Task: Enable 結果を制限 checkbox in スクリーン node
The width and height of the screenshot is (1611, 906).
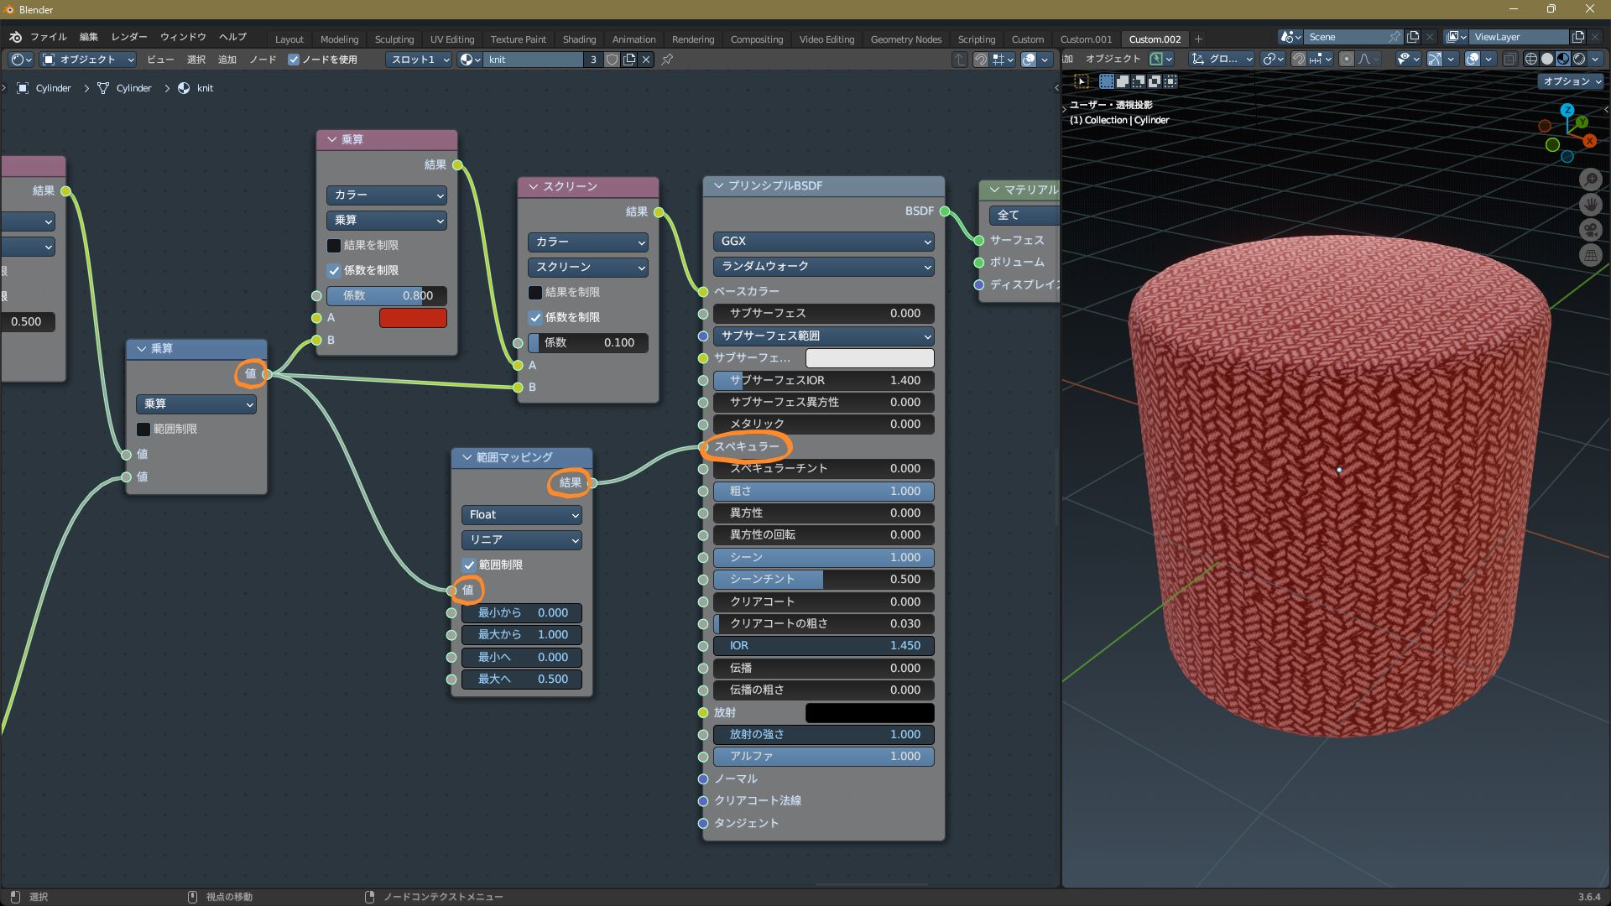Action: pos(534,292)
